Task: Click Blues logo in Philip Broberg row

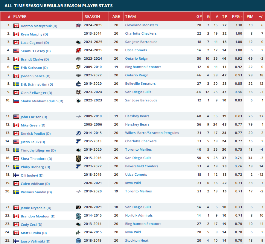Action: click(x=78, y=166)
